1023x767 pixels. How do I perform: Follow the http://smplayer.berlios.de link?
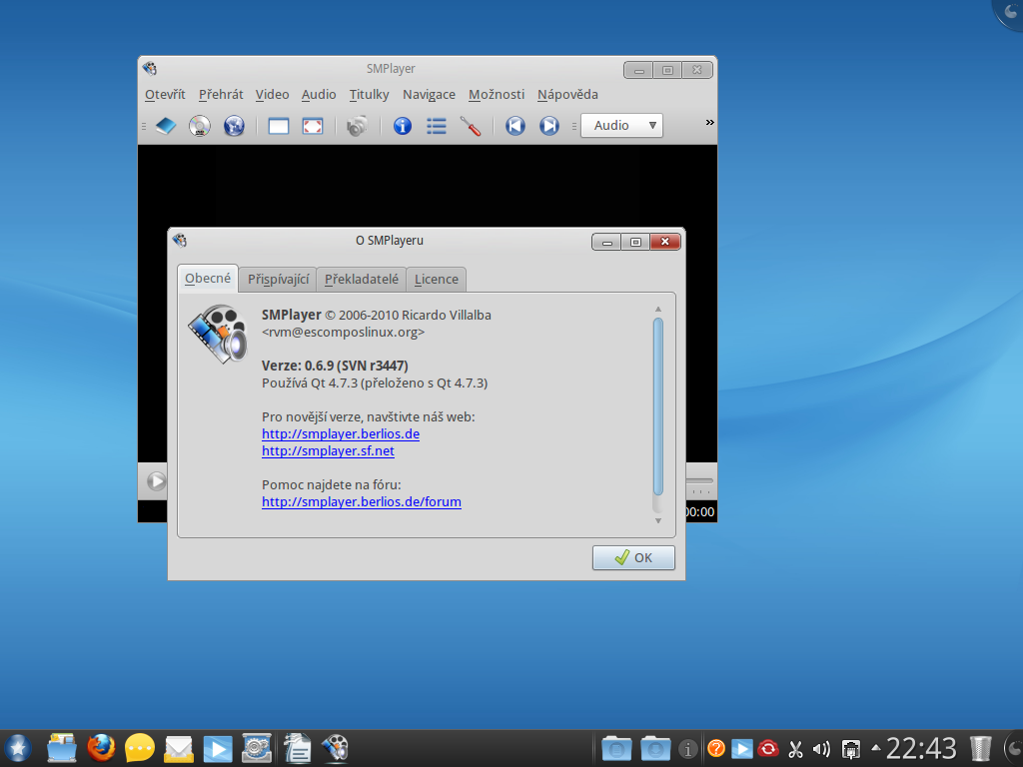[341, 433]
